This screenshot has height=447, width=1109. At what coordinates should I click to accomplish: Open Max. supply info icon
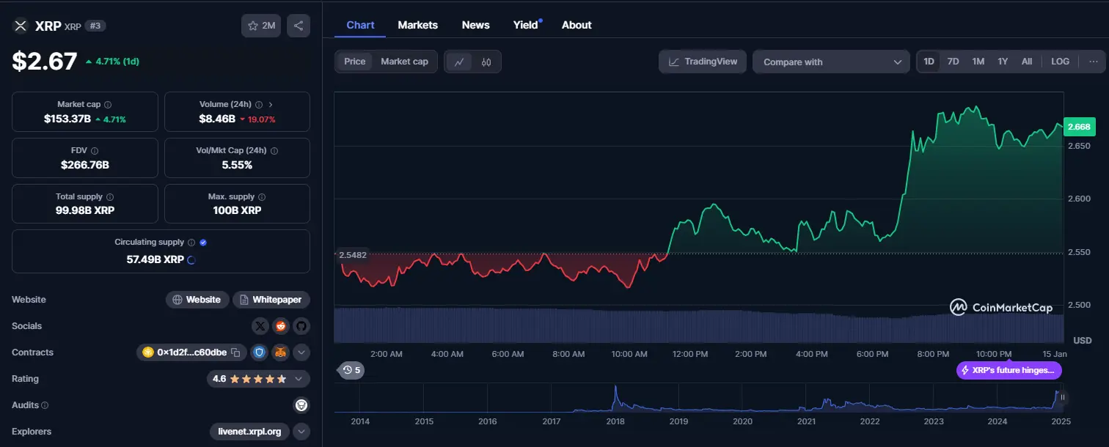262,196
